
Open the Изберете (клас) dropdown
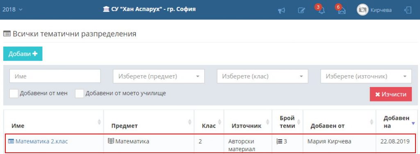click(262, 76)
